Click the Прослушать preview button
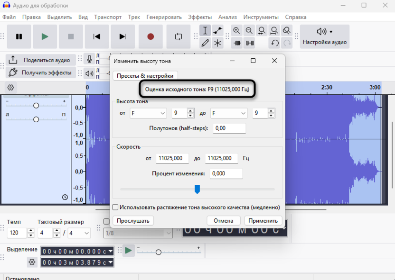The height and width of the screenshot is (280, 395). click(133, 221)
